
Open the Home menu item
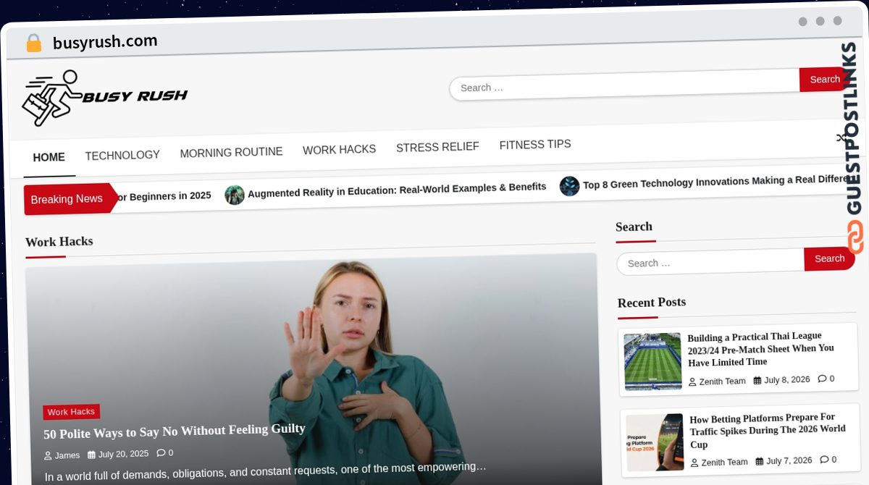[49, 157]
